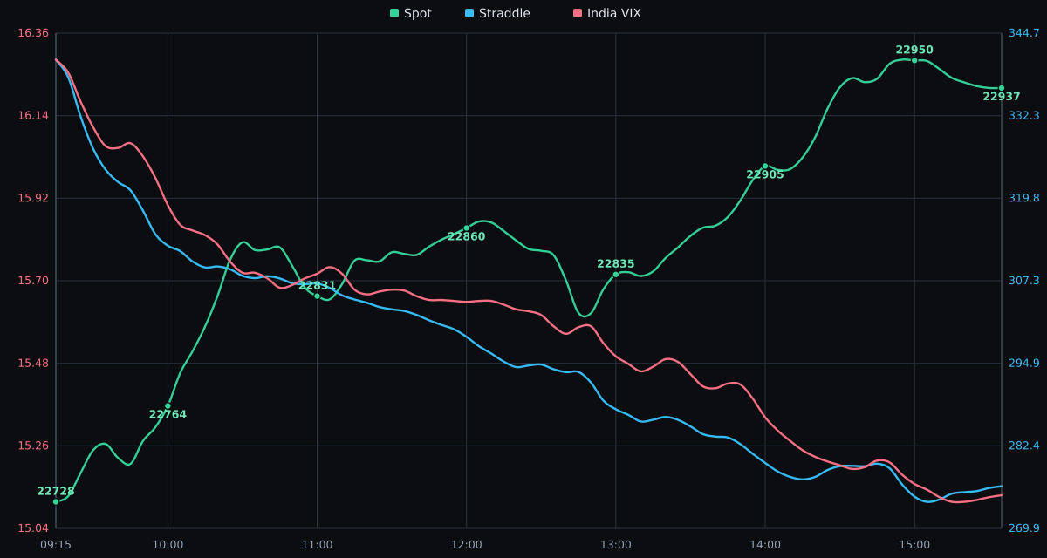Select the 22937 spot data point

[1002, 88]
